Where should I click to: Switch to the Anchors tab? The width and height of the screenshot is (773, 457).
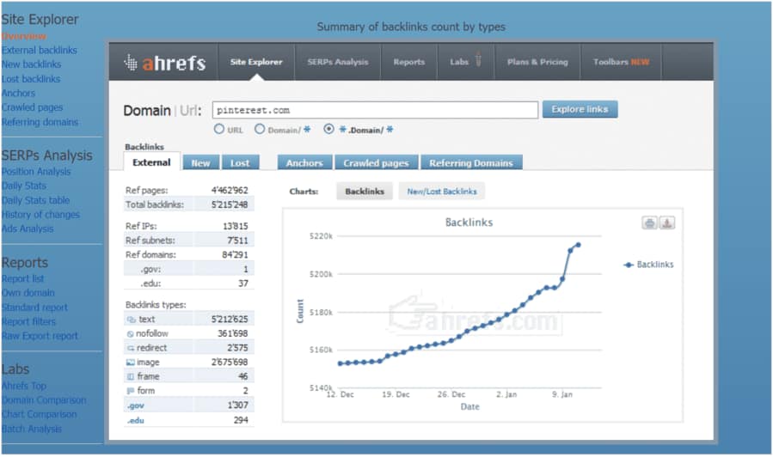coord(304,162)
